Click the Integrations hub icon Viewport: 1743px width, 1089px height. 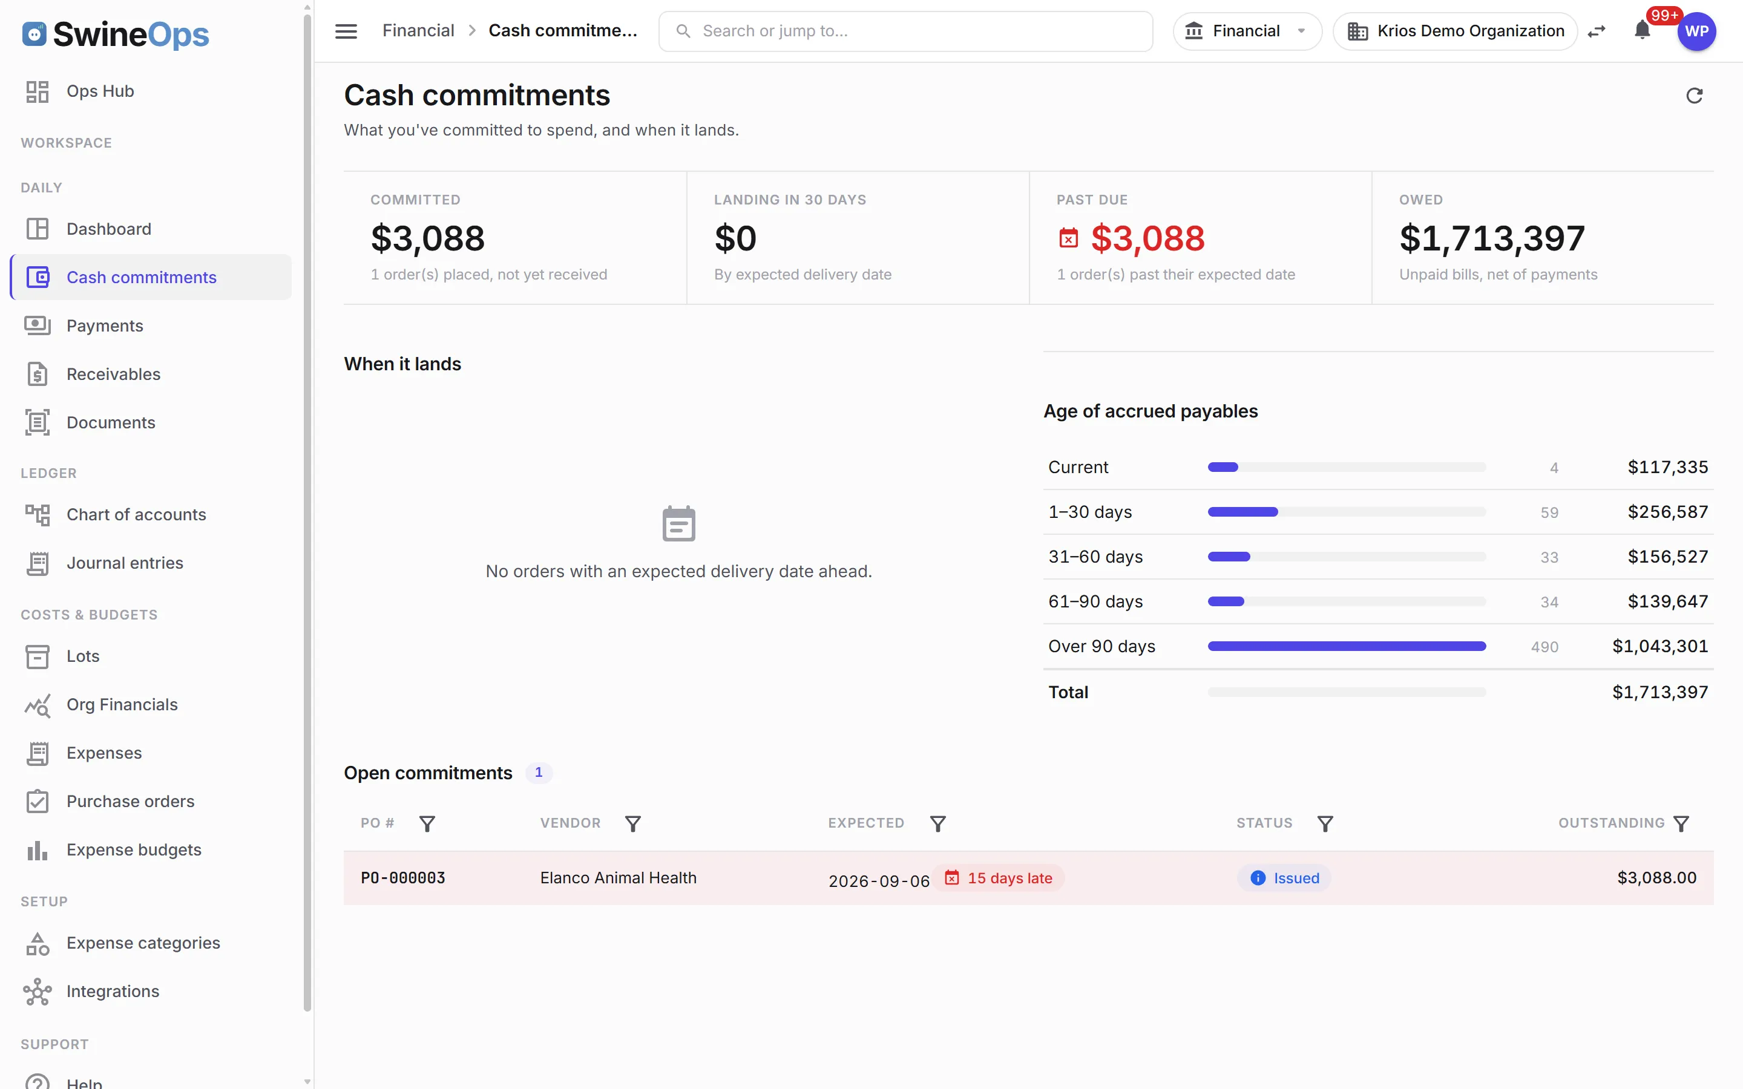[38, 992]
